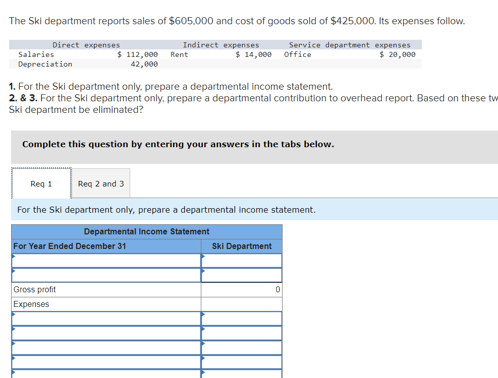This screenshot has width=498, height=378.
Task: Switch to the Req 2 and 3 tab
Action: click(x=101, y=183)
